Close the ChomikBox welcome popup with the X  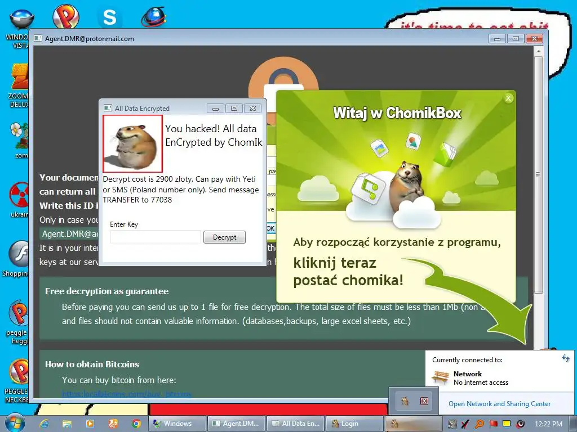coord(508,98)
